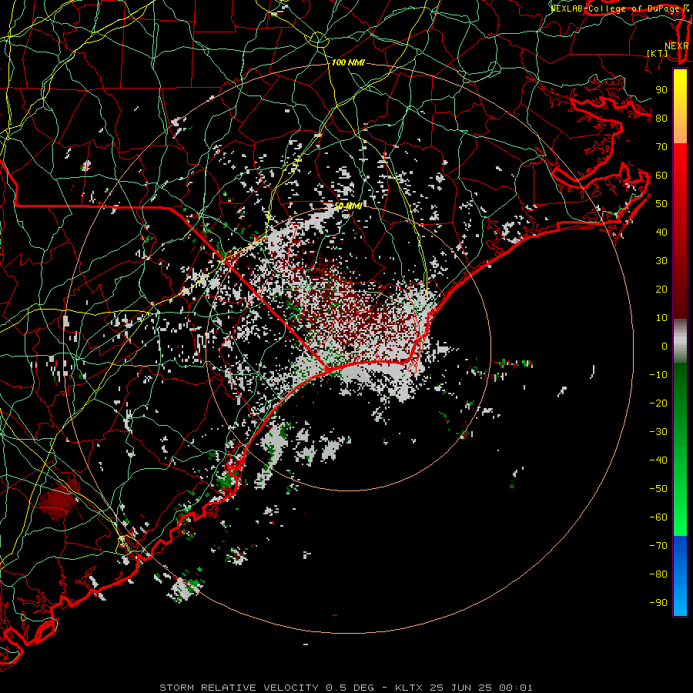Click the 0 value on the velocity scale
The image size is (693, 693).
665,346
